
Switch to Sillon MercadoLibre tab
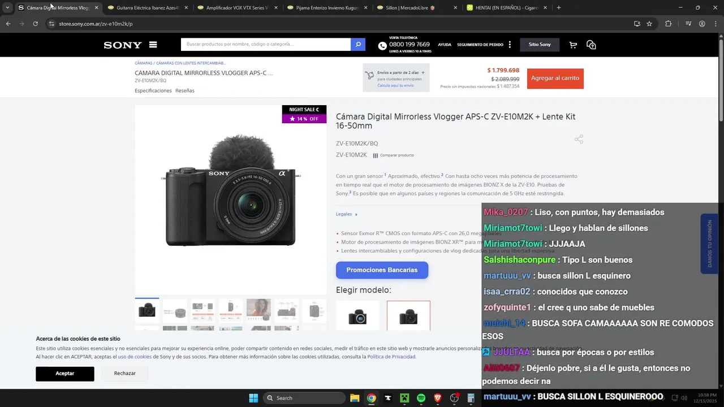(416, 8)
